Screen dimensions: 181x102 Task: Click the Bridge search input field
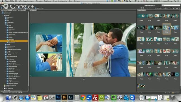(x=171, y=5)
